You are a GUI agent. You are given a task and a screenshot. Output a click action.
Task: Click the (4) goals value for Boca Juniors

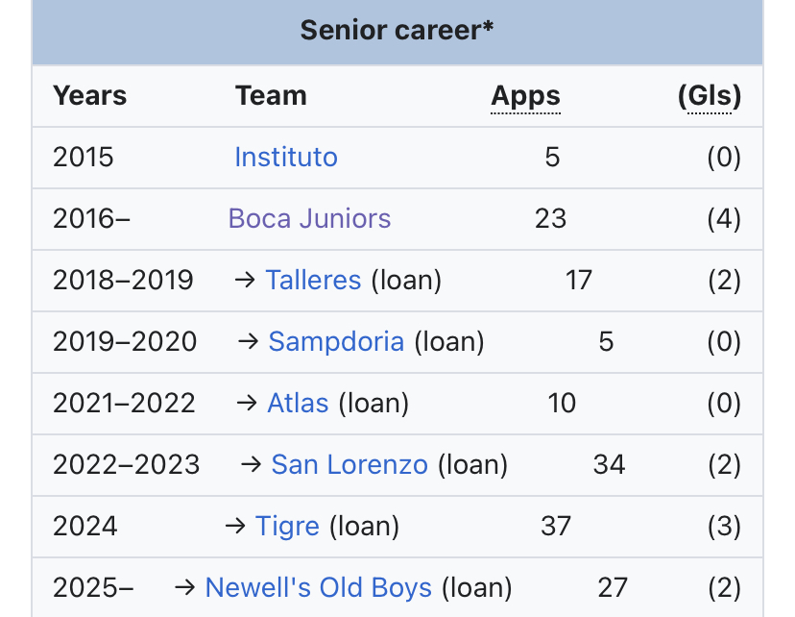click(x=723, y=218)
